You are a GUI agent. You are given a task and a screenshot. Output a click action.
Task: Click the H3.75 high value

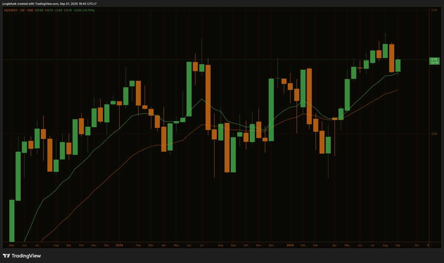pos(49,10)
